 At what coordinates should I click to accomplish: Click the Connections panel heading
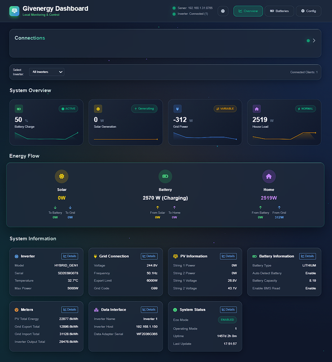[30, 38]
